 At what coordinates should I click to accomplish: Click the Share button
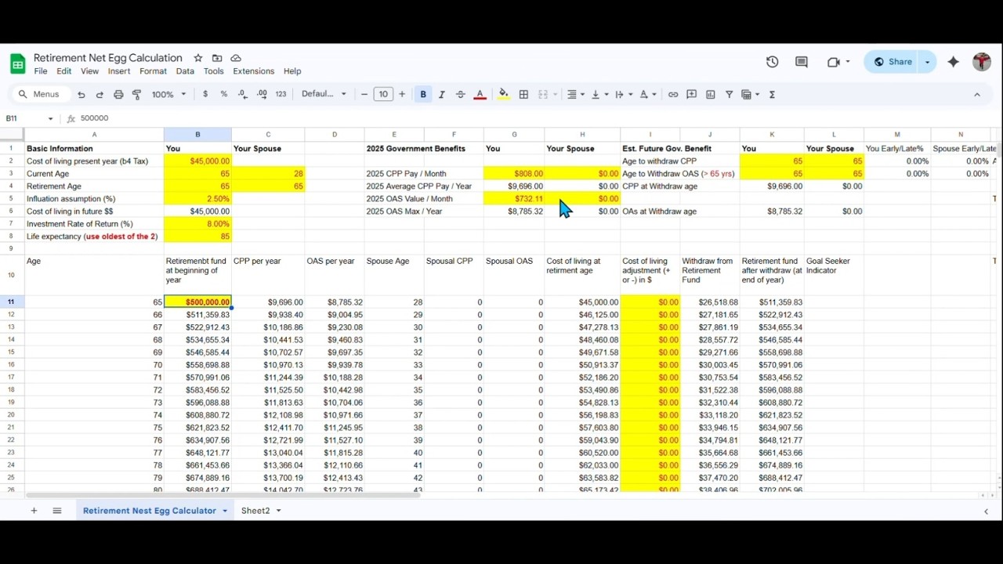[893, 62]
